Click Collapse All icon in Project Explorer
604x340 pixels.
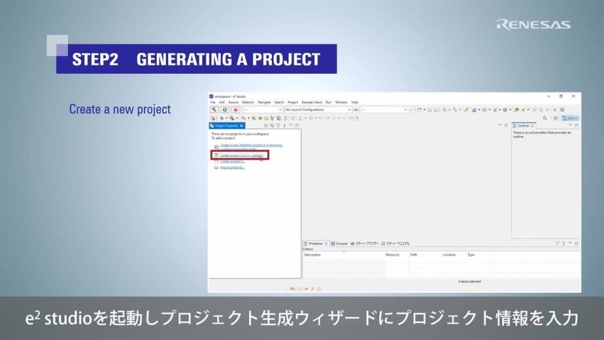coord(266,126)
